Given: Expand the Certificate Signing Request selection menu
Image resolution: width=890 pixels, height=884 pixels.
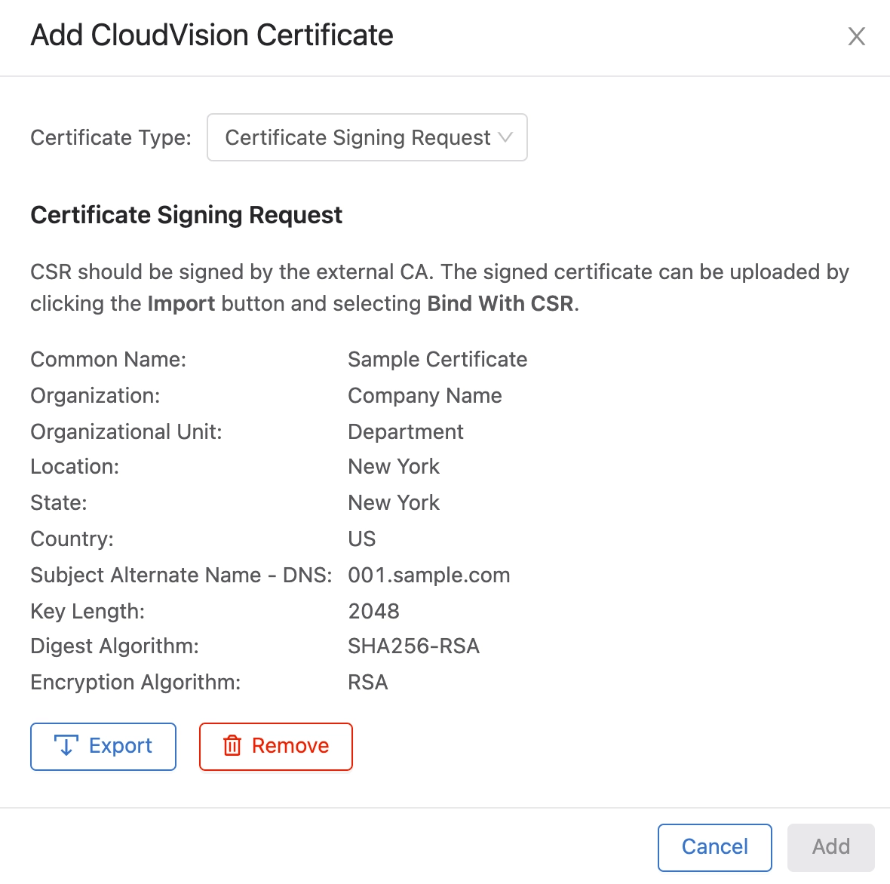Looking at the screenshot, I should [x=367, y=137].
